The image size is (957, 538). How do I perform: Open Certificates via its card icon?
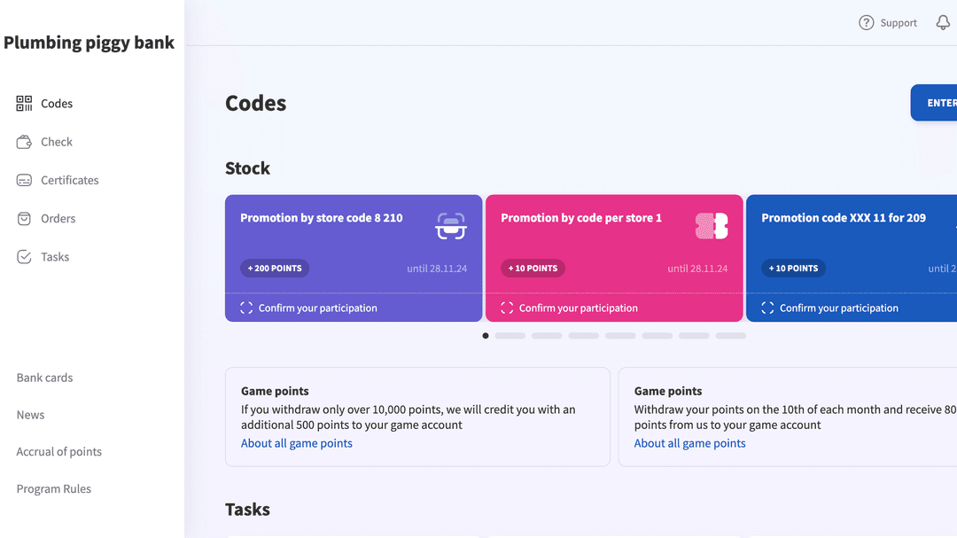(x=23, y=180)
